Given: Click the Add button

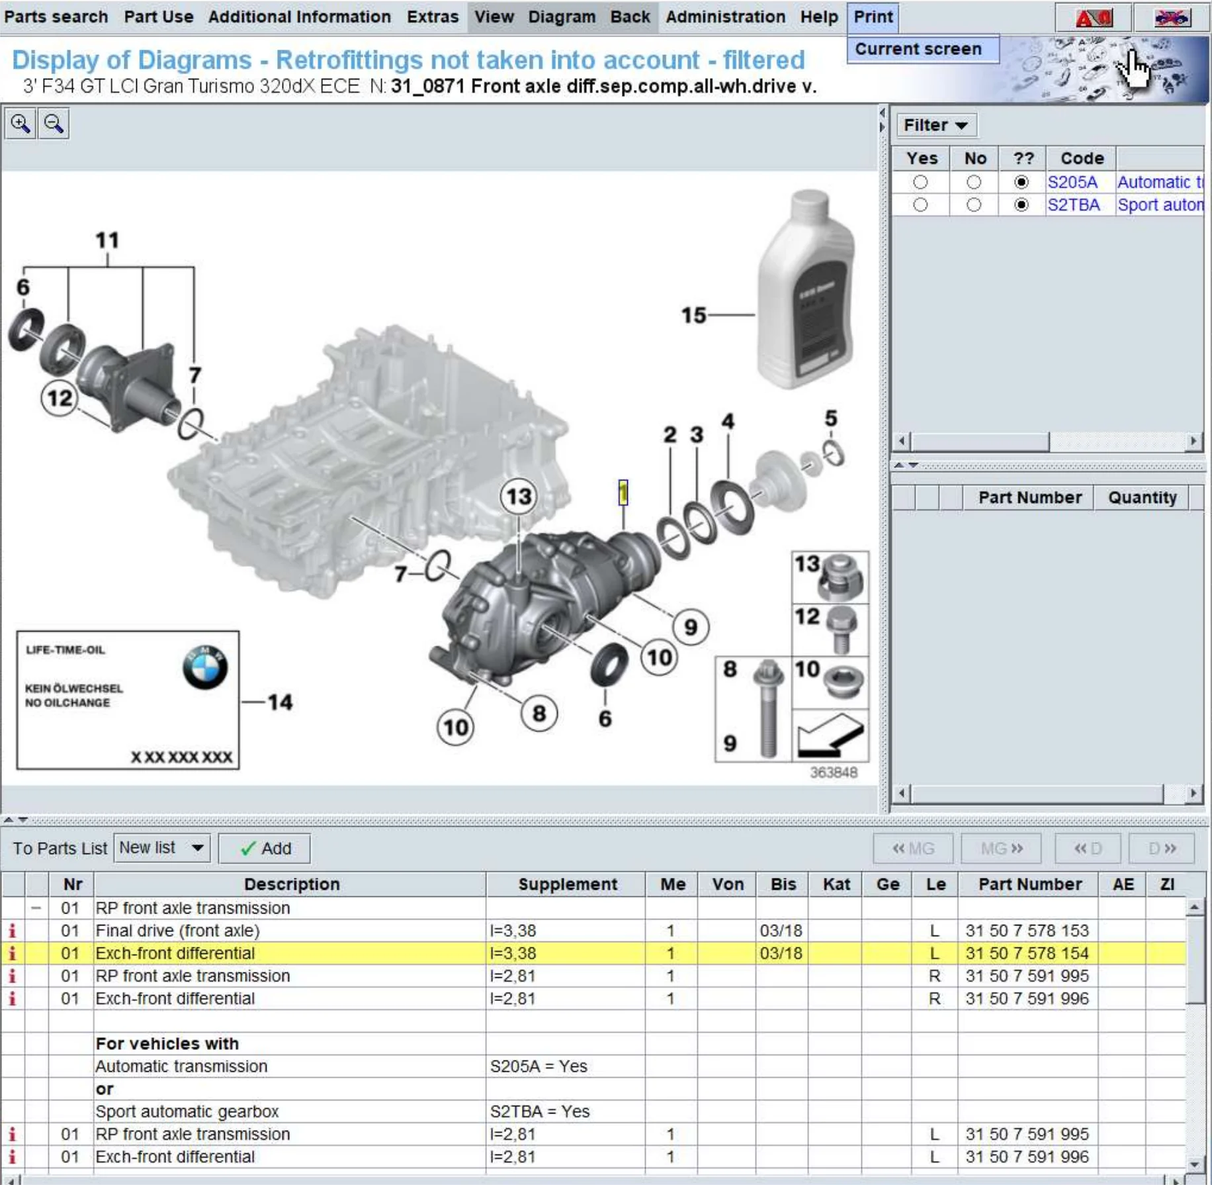Looking at the screenshot, I should pyautogui.click(x=265, y=848).
